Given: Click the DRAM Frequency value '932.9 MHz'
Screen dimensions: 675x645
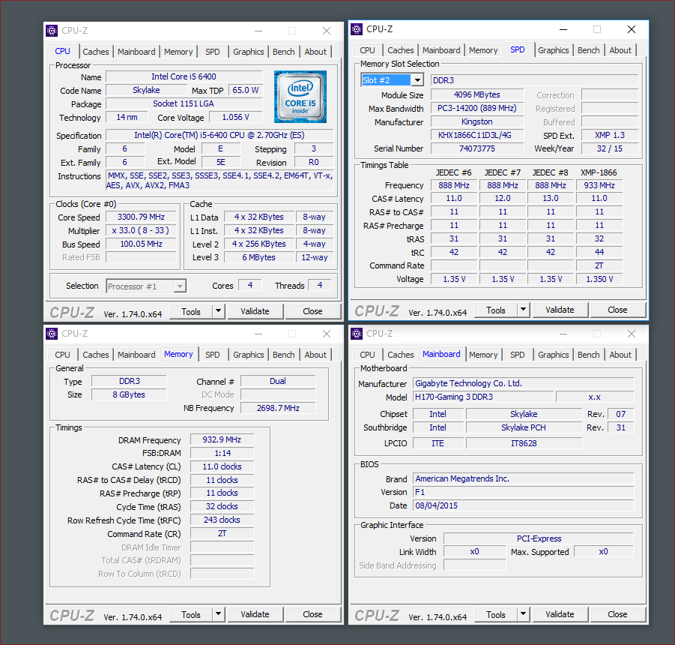Looking at the screenshot, I should tap(222, 439).
